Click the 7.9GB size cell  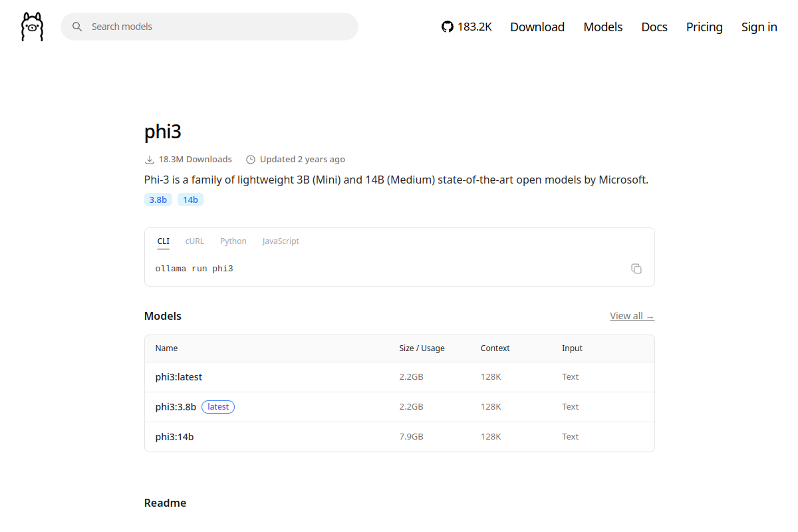(411, 437)
